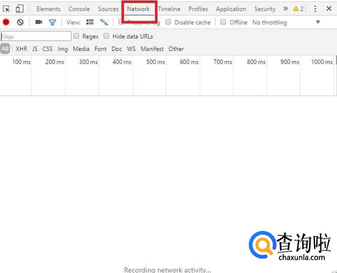Focus the Filter text field
Image resolution: width=337 pixels, height=273 pixels.
[36, 36]
